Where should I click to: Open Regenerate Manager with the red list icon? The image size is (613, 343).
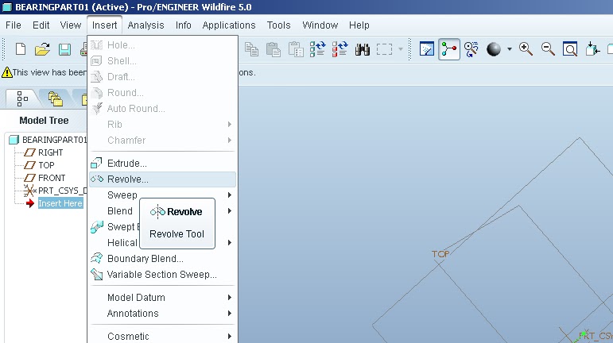click(339, 49)
